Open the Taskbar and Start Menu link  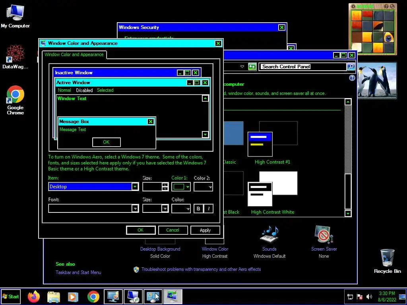point(78,272)
